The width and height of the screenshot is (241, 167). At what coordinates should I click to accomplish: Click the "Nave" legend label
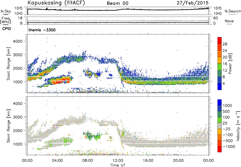tap(229, 21)
